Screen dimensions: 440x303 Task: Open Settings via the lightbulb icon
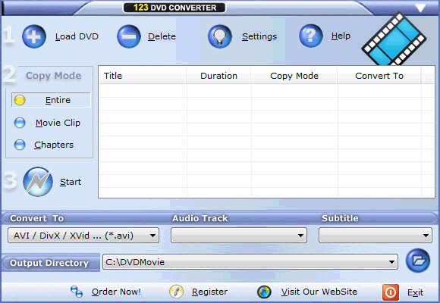pyautogui.click(x=220, y=36)
